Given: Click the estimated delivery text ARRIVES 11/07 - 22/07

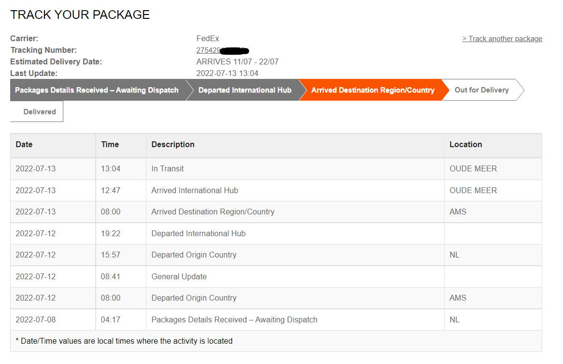Looking at the screenshot, I should coord(237,62).
